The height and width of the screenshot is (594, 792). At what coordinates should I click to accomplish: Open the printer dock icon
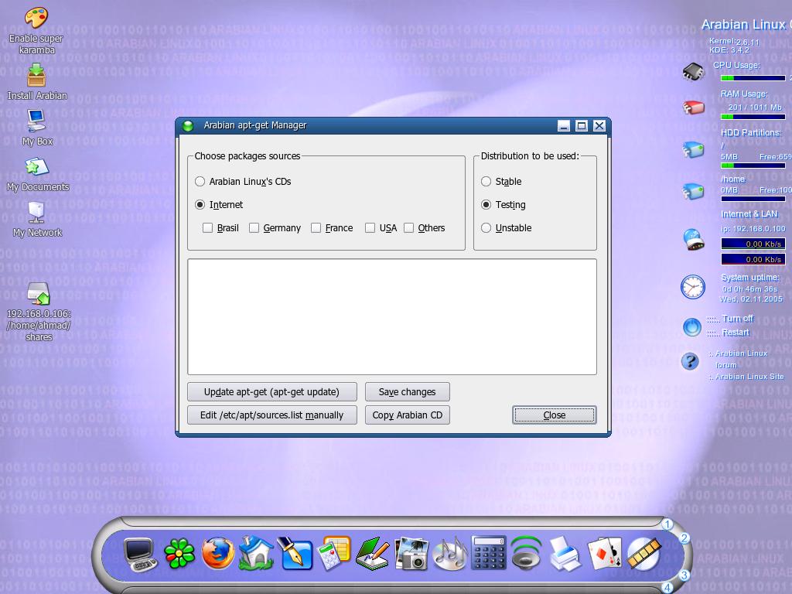click(564, 554)
